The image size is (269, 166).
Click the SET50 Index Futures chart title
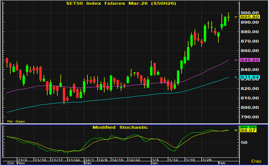click(x=121, y=3)
